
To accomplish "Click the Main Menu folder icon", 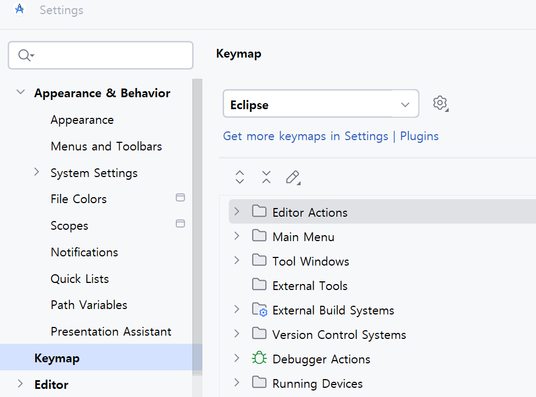I will [x=259, y=236].
